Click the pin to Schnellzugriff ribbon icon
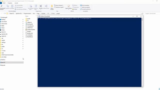The width and height of the screenshot is (160, 90). (x=1, y=6)
